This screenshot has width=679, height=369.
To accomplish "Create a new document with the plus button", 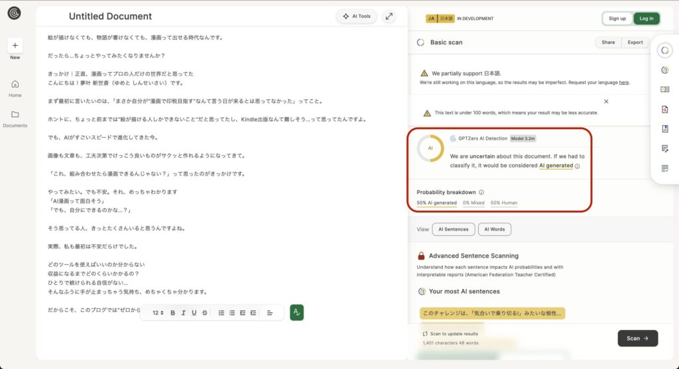I will [x=15, y=45].
